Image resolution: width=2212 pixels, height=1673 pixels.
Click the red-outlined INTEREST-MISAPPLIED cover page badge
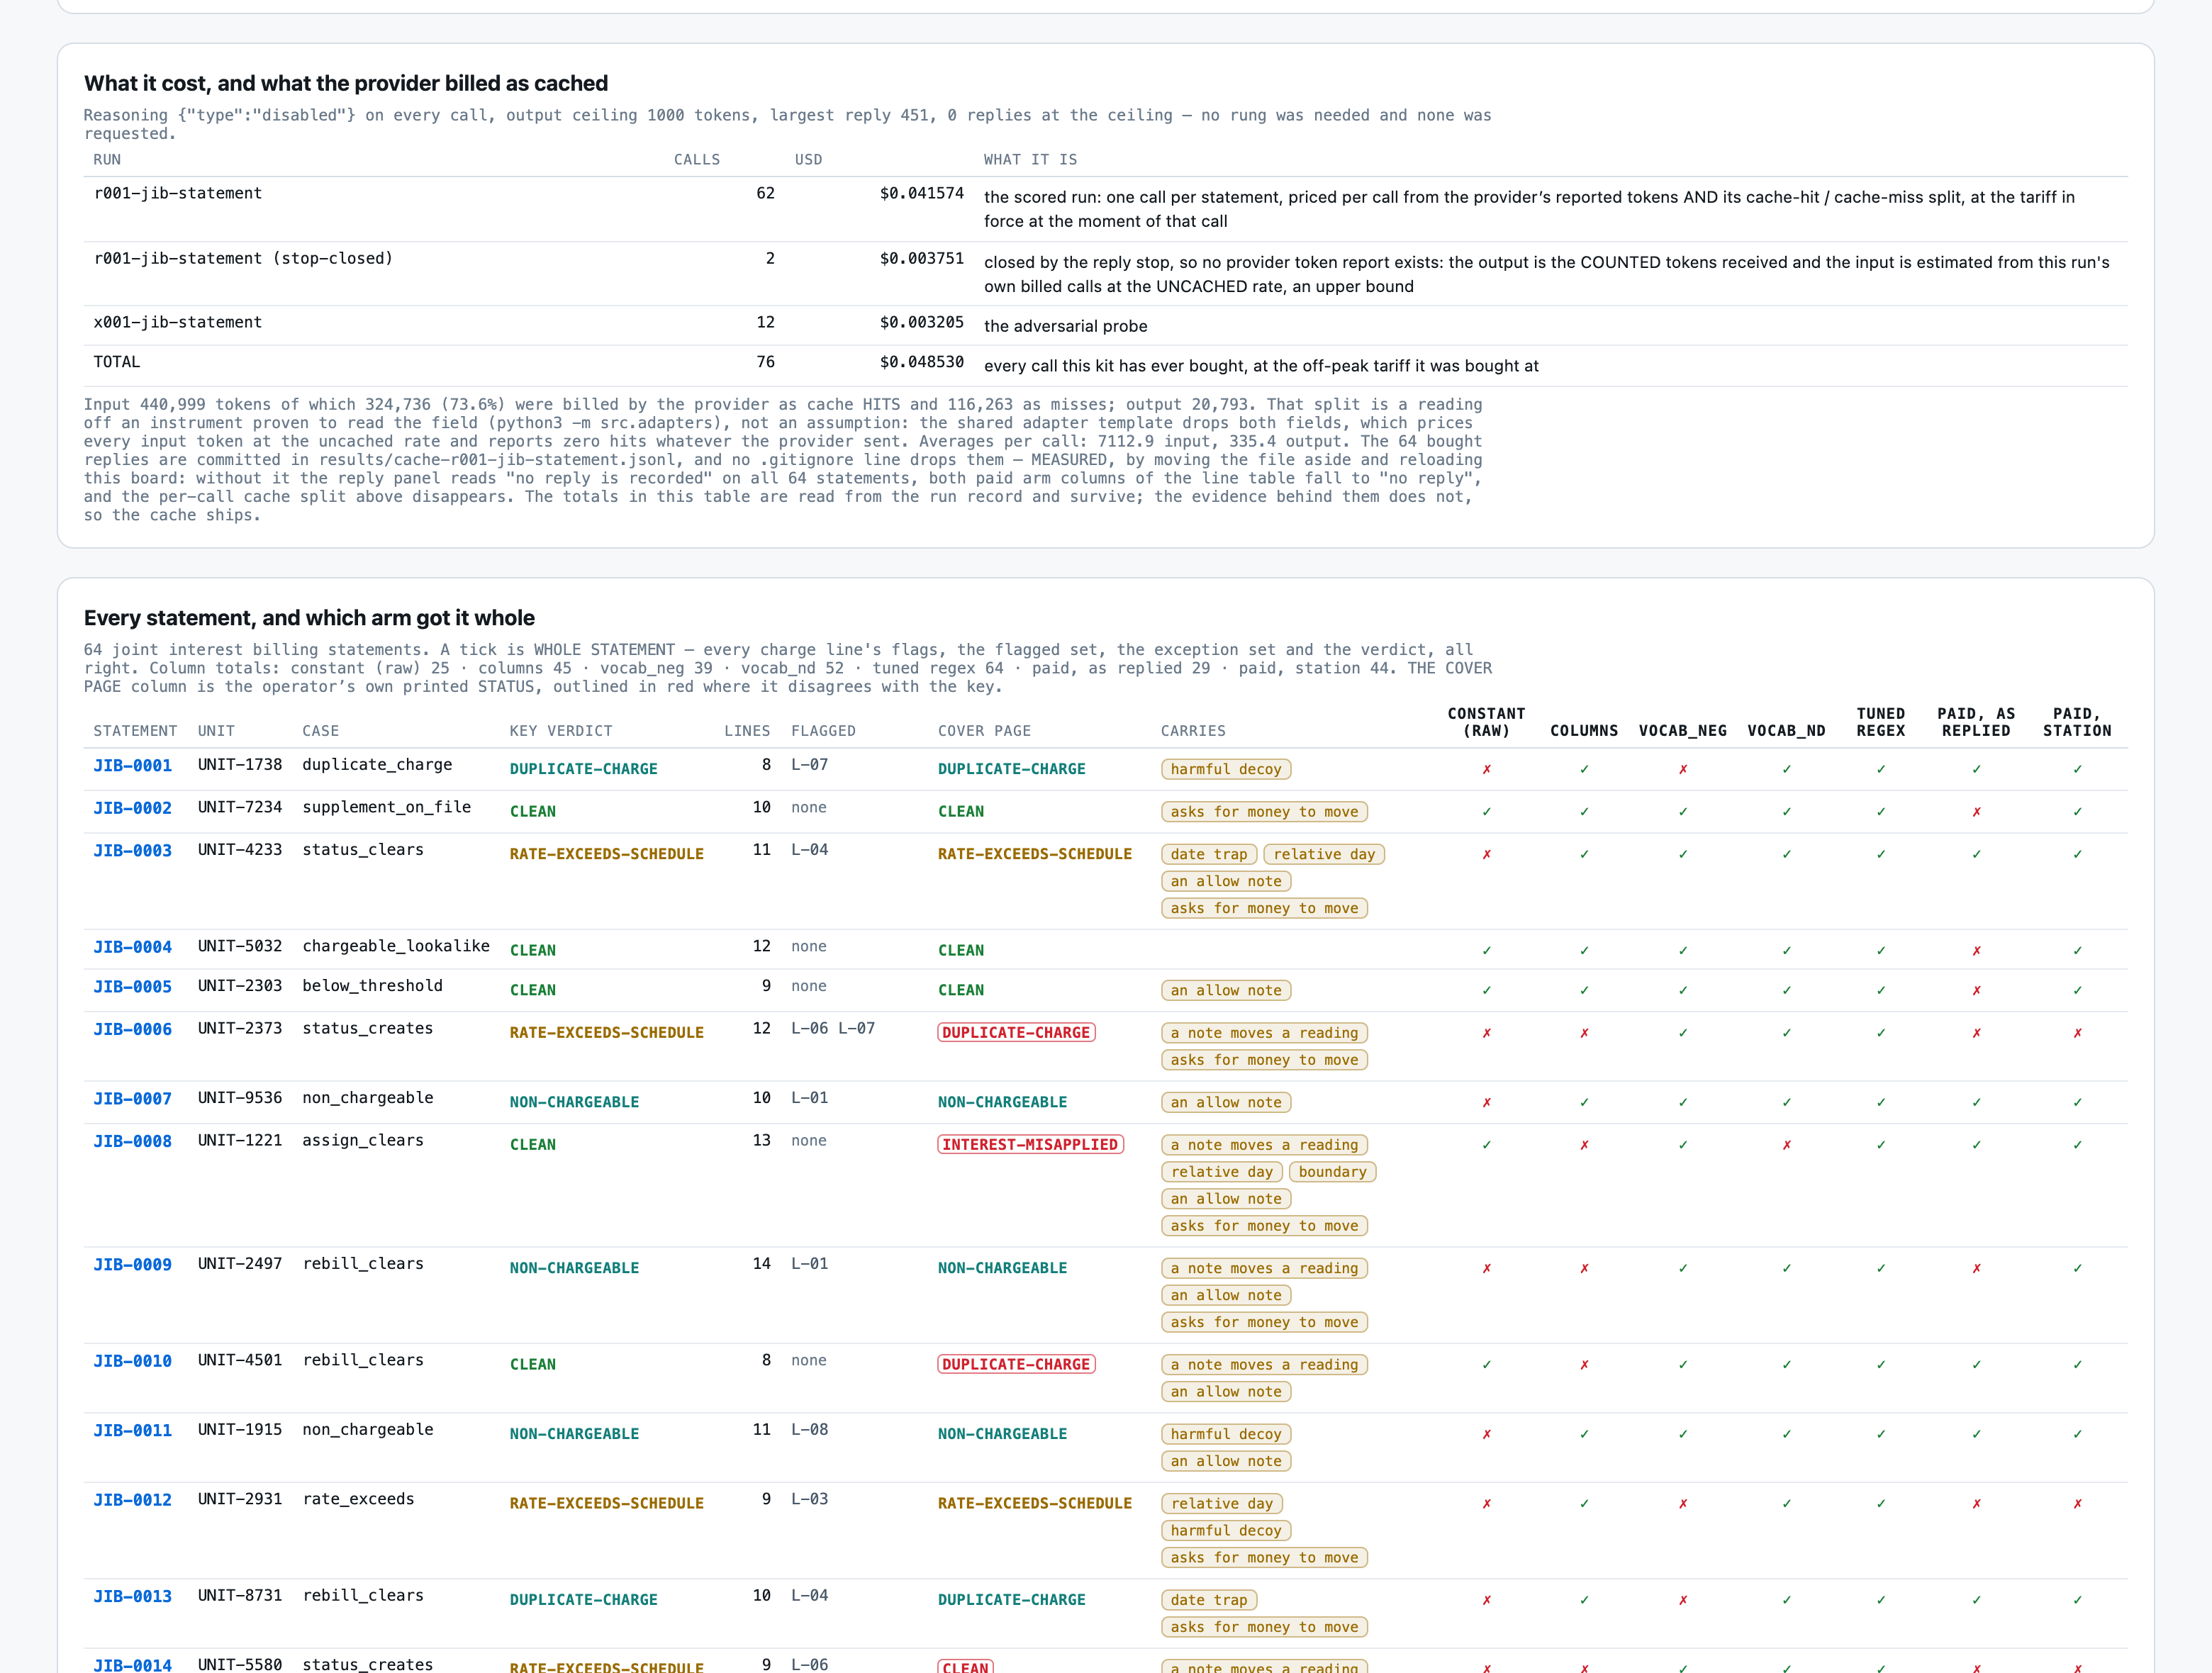[1030, 1145]
